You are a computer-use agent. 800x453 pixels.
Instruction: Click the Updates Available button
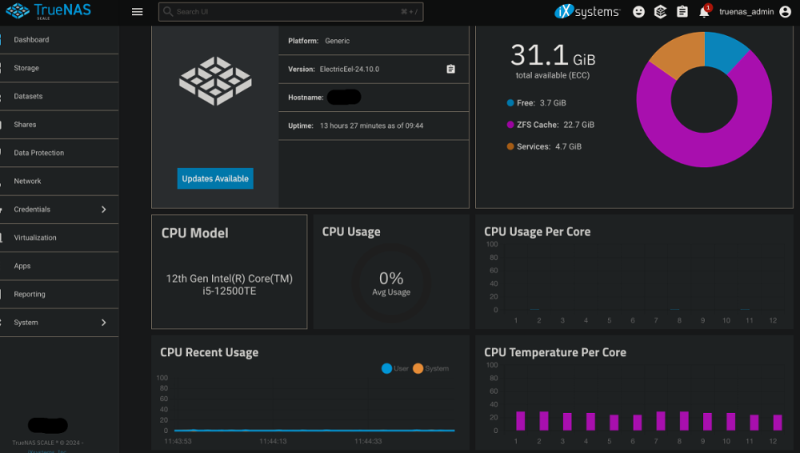click(215, 179)
